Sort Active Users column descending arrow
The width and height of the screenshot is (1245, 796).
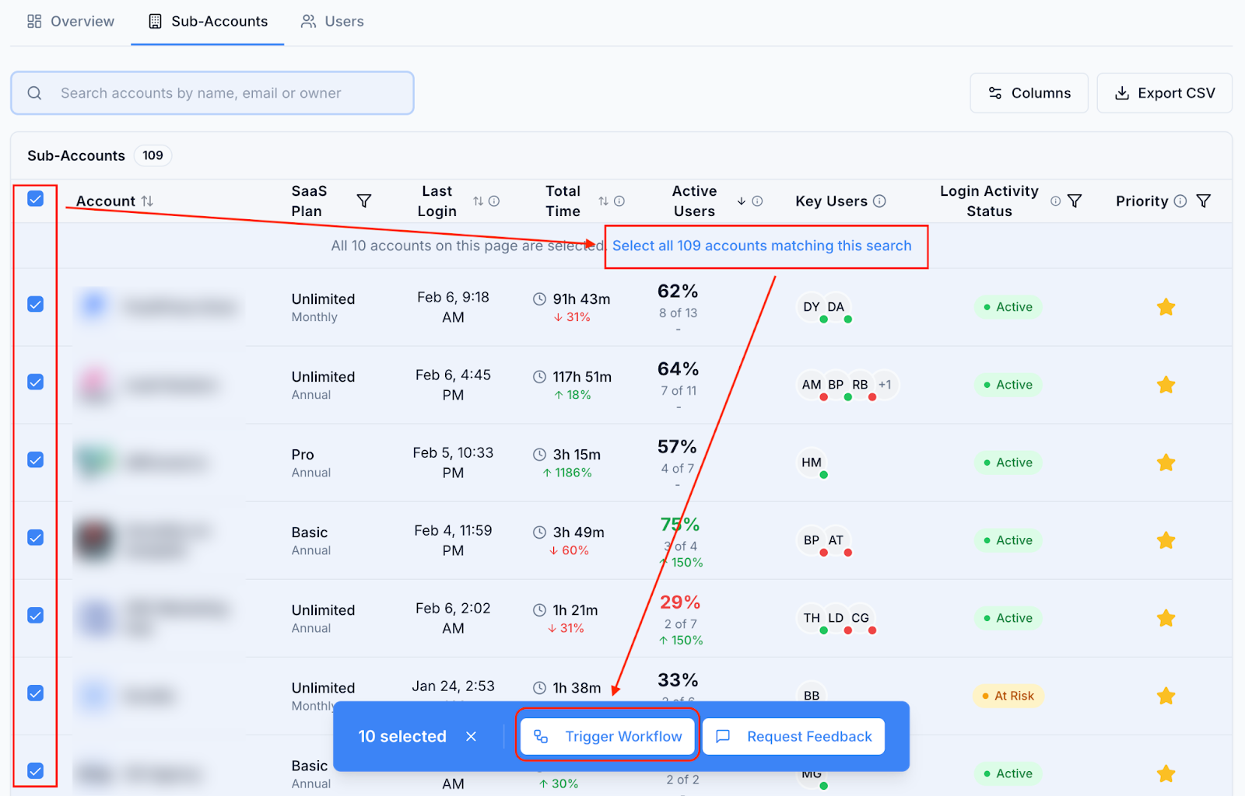click(741, 201)
